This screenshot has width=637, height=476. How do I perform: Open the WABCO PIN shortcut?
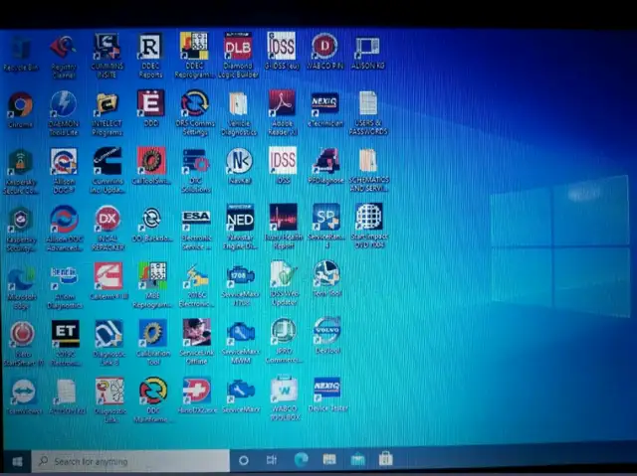(324, 46)
